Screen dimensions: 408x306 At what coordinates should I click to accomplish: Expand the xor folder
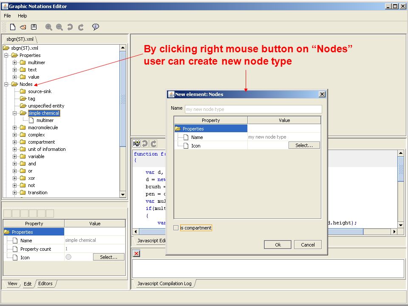(14, 178)
